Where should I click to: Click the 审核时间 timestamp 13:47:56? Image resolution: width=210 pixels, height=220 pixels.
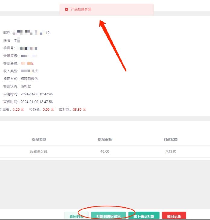[37, 102]
